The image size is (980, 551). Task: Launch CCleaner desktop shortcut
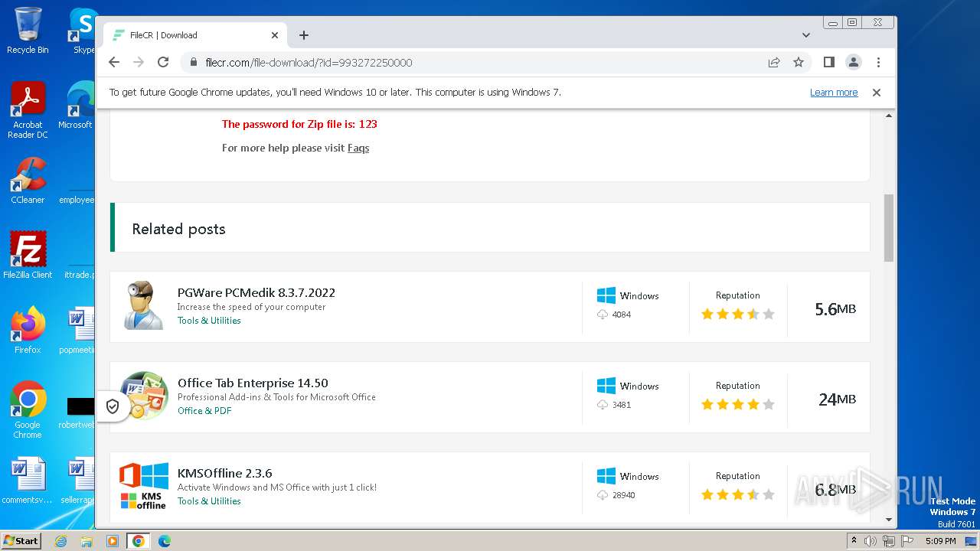tap(28, 181)
